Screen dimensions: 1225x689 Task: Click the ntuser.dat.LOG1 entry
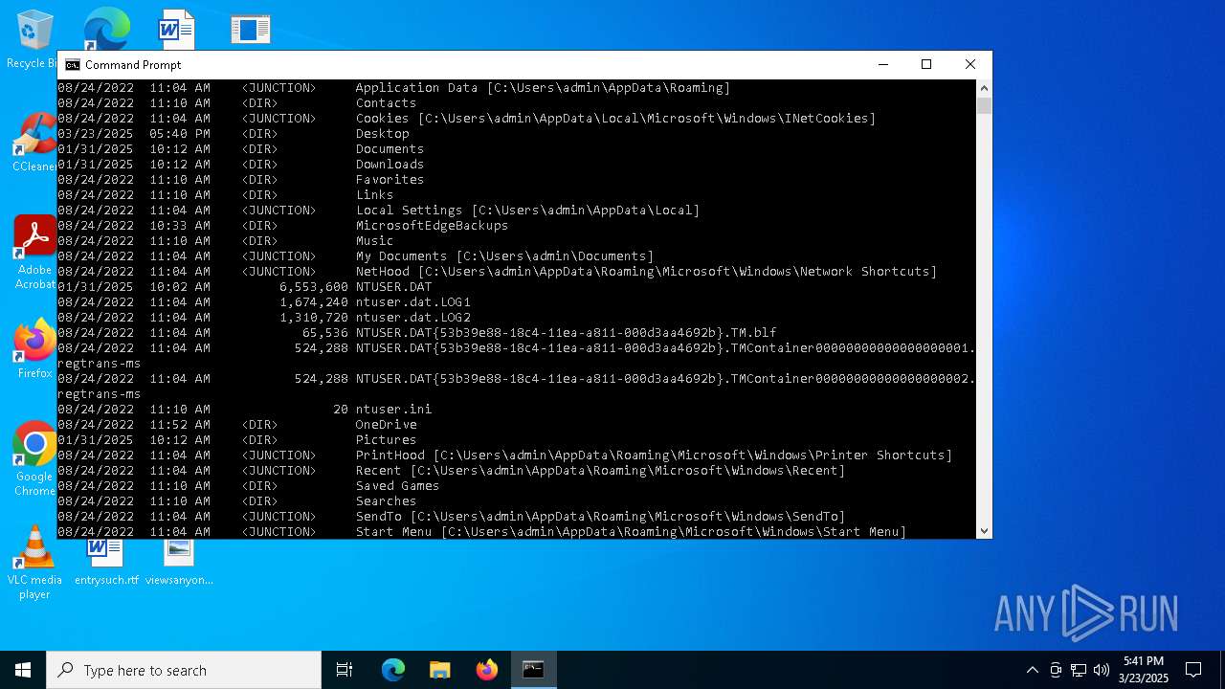point(264,301)
